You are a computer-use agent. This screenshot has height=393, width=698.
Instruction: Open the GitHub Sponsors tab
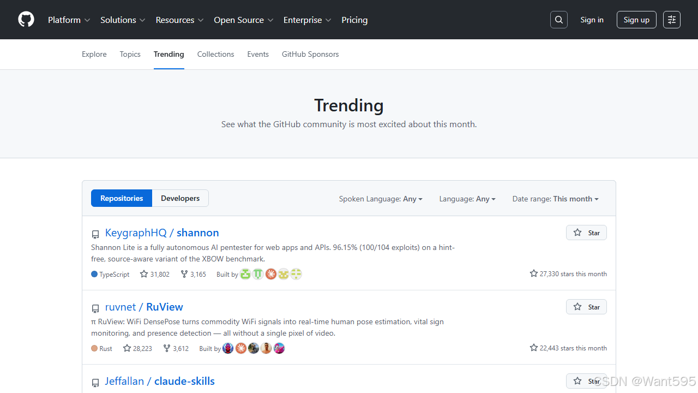tap(310, 54)
